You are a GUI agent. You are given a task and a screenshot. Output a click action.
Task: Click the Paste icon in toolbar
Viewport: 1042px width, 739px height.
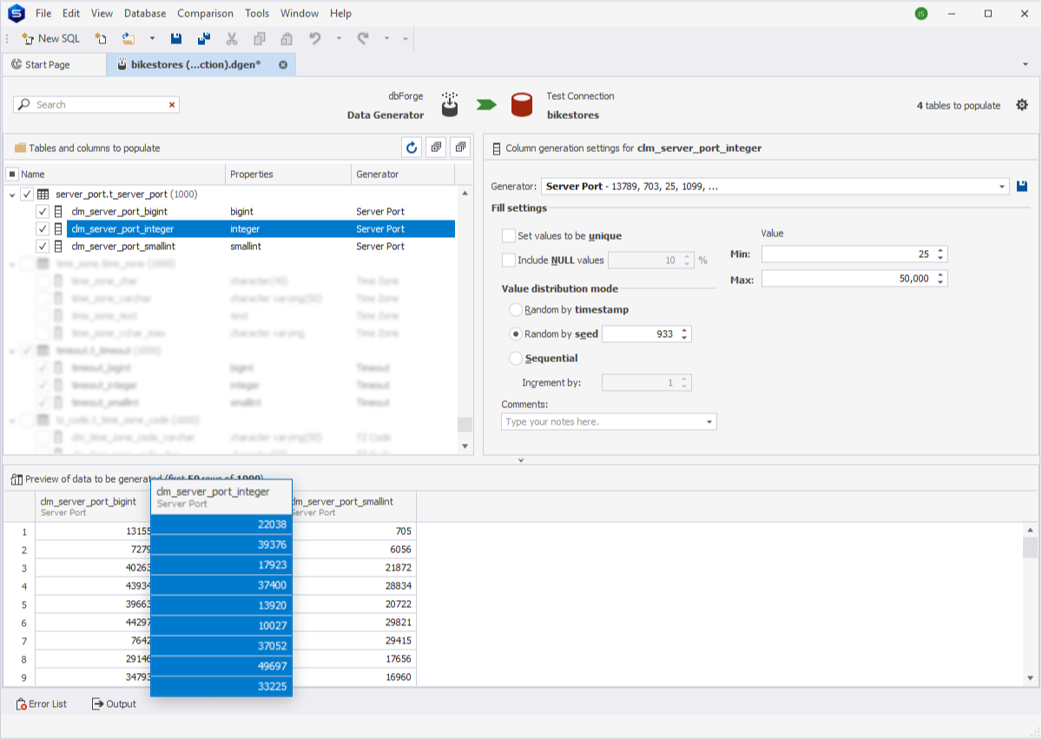(287, 38)
